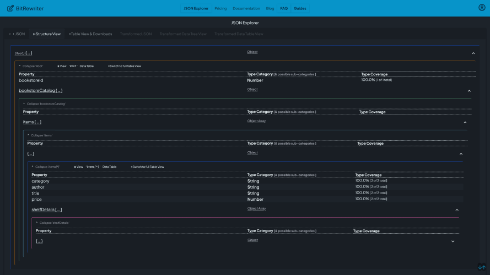Collapse bookstoreCatalog using right chevron
The height and width of the screenshot is (275, 490).
point(469,91)
